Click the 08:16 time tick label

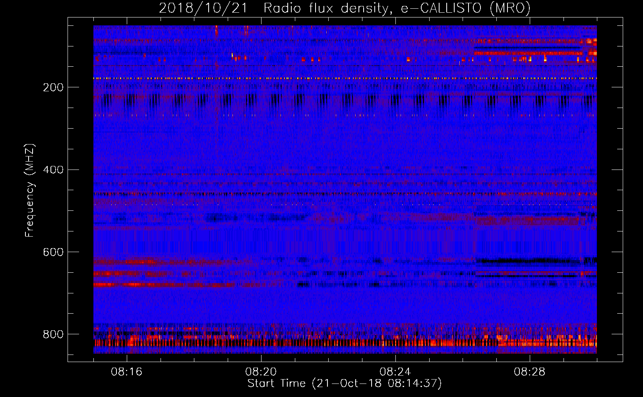click(127, 372)
